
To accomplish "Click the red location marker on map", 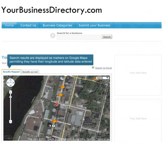I will tap(57, 105).
